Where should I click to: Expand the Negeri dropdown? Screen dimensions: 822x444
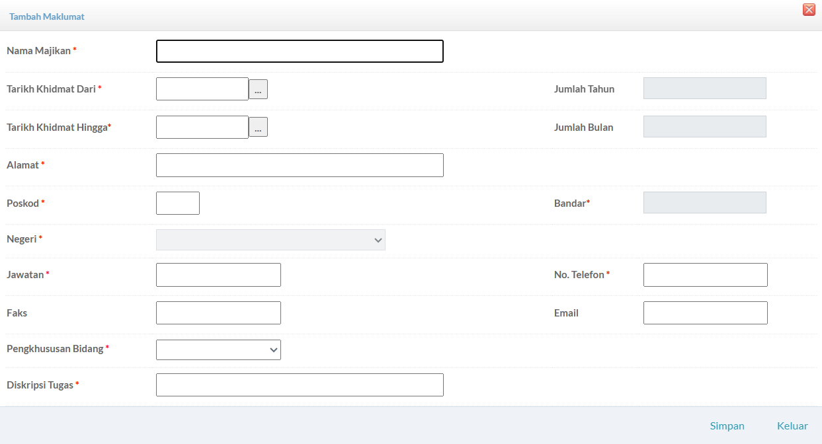[270, 240]
